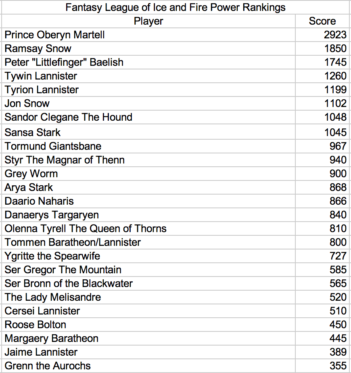Image resolution: width=351 pixels, height=373 pixels.
Task: Select the Margaery Baratheon cell
Action: pyautogui.click(x=148, y=338)
